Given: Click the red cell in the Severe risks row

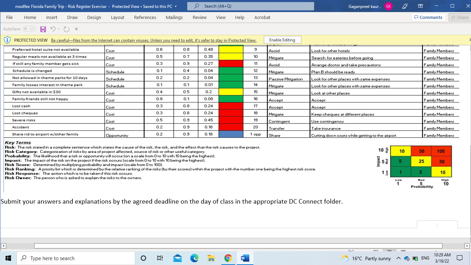Looking at the screenshot, I should click(231, 120).
